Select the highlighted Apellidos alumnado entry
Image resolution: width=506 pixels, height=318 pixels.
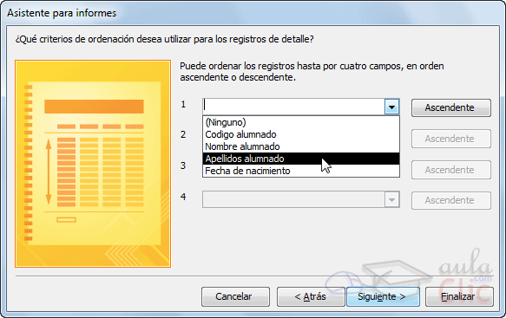(x=301, y=159)
